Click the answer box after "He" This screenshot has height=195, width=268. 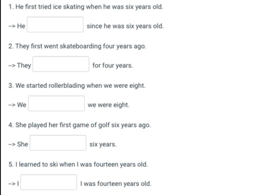point(55,24)
